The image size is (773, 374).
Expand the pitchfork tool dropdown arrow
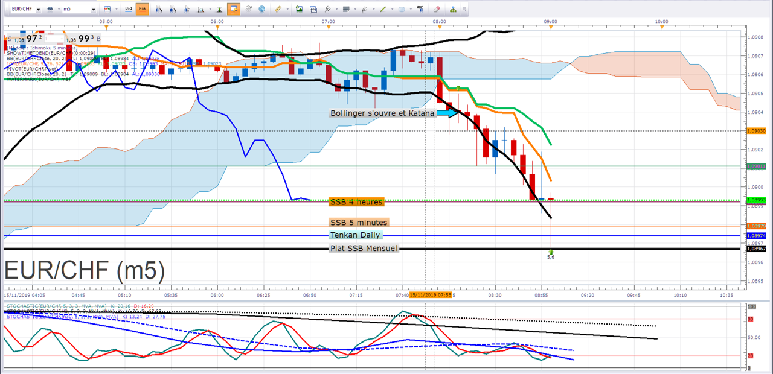[336, 9]
